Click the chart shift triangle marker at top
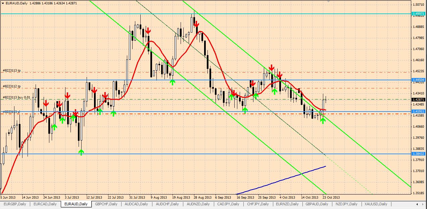The image size is (427, 209). click(328, 2)
